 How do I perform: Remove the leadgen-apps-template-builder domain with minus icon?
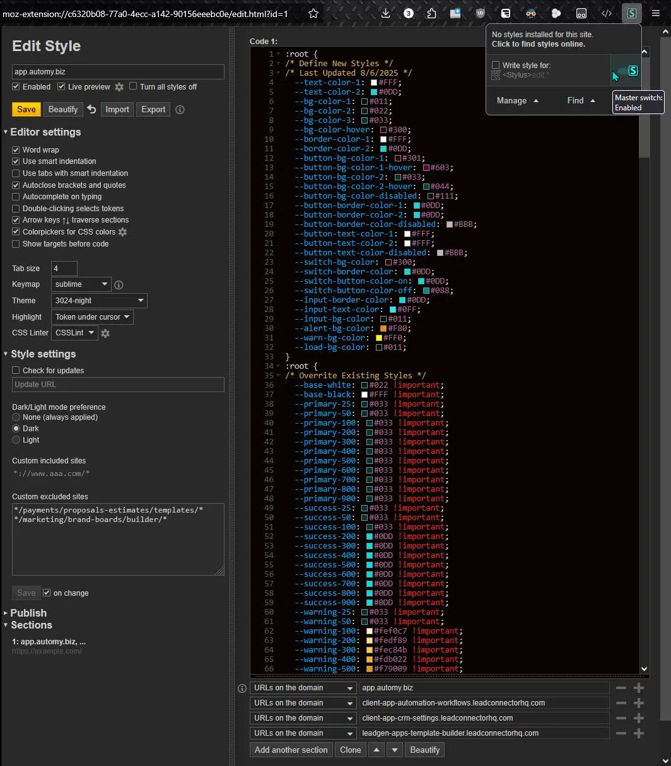(x=621, y=733)
